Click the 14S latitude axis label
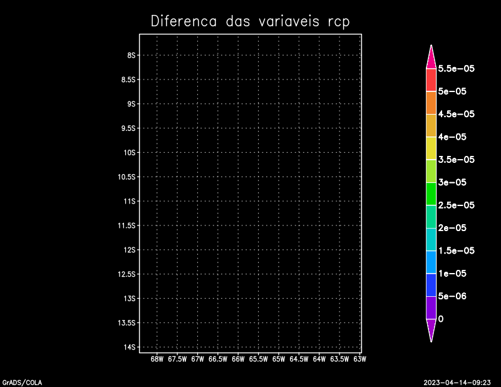The image size is (501, 387). coord(131,347)
